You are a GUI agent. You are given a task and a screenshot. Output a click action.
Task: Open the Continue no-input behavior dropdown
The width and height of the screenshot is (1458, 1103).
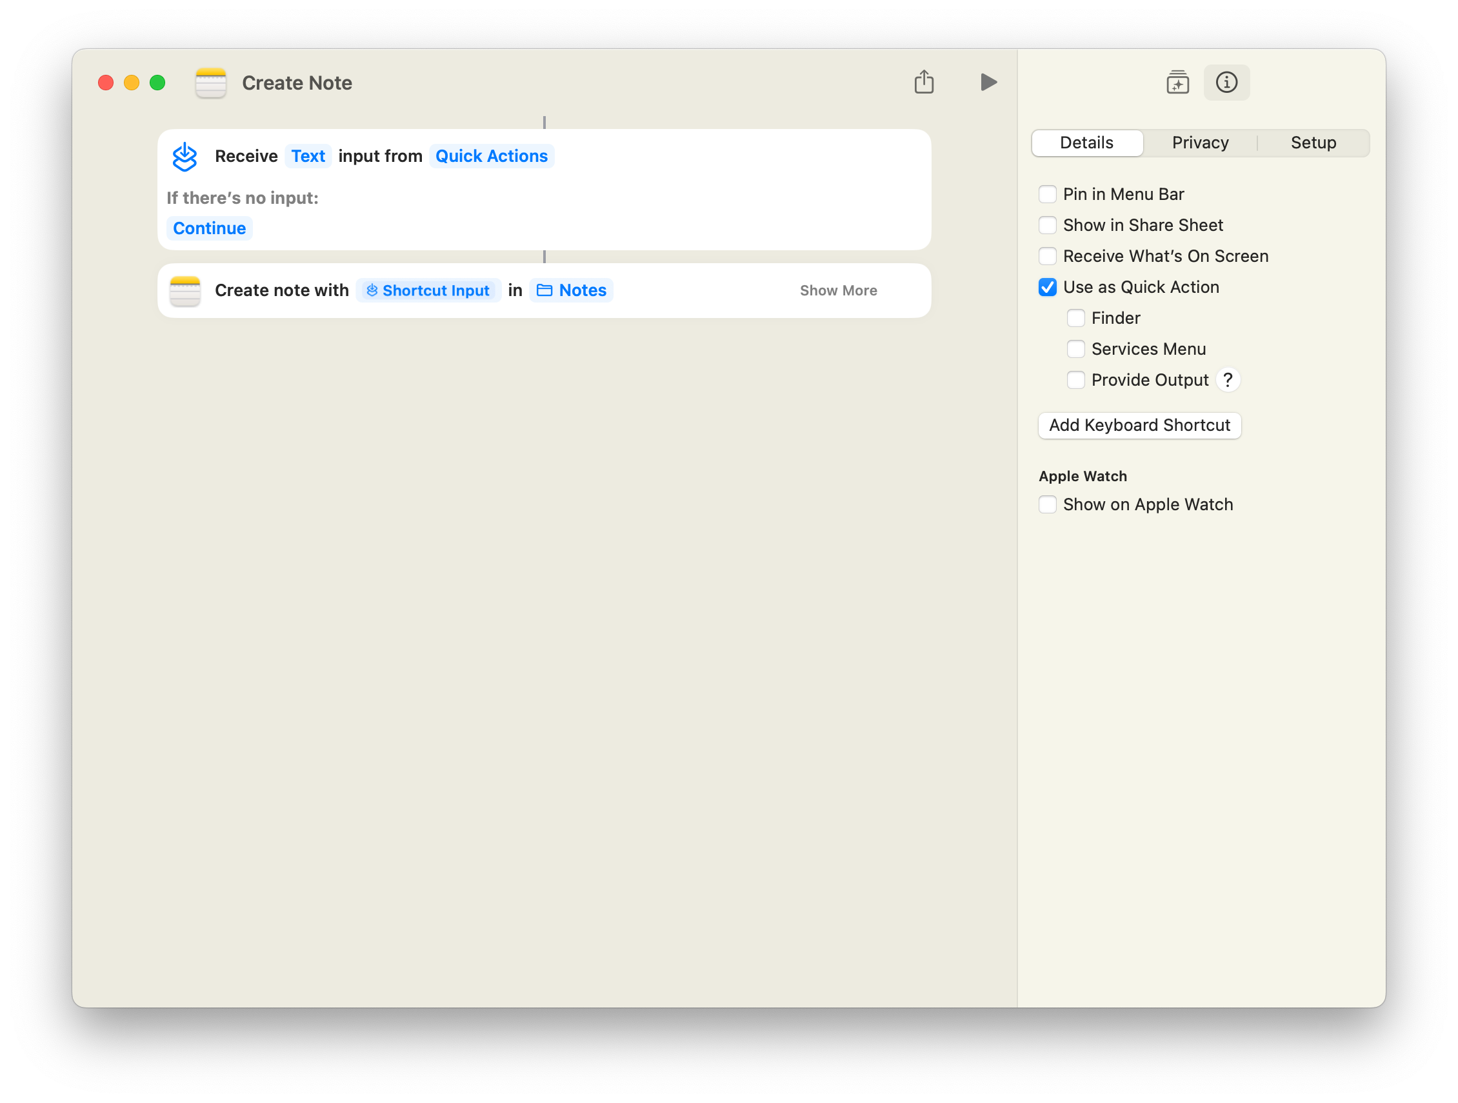click(x=209, y=228)
